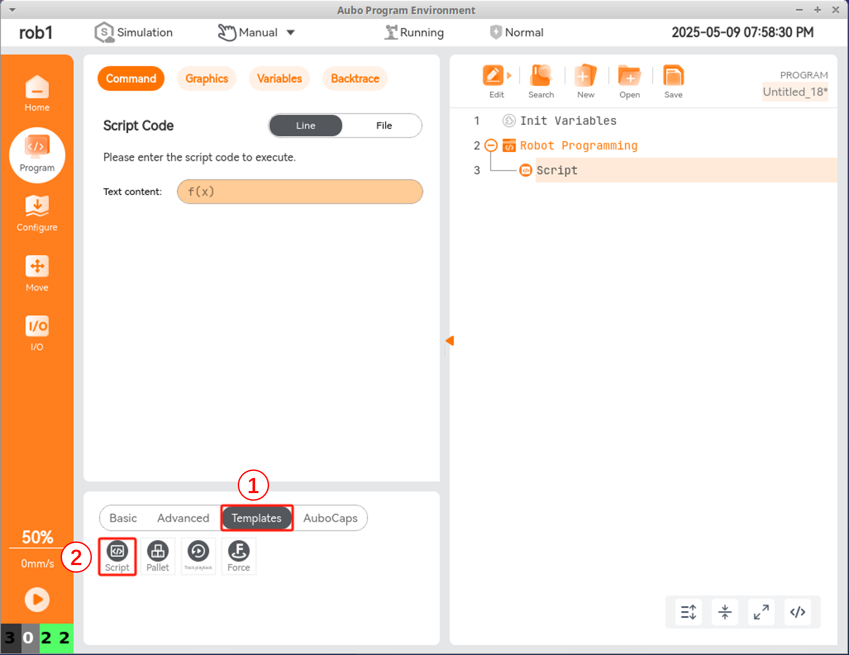This screenshot has height=655, width=849.
Task: Switch Script Code to File mode
Action: (x=384, y=125)
